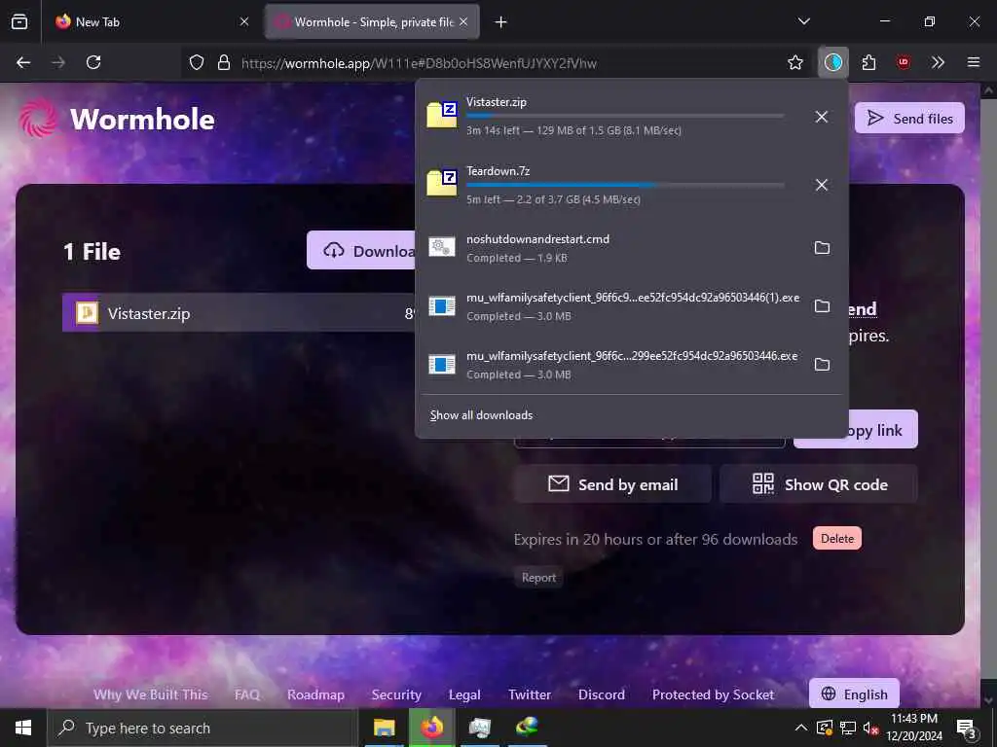Open File Explorer from taskbar
Screen dimensions: 997x747
point(384,728)
